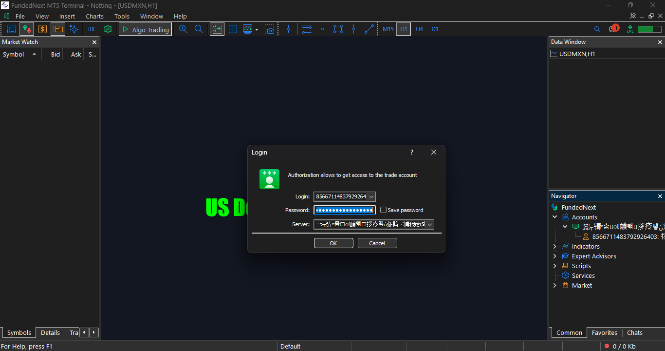Select the equidistant lines drawing tool
The image size is (665, 351).
pyautogui.click(x=307, y=29)
